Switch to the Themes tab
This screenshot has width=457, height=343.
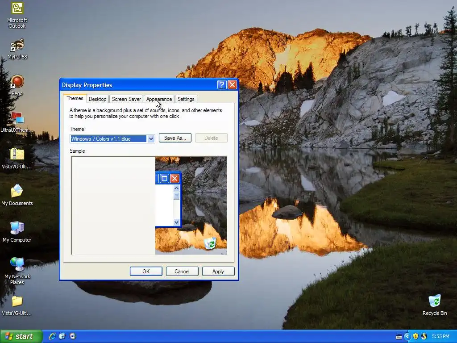(75, 98)
